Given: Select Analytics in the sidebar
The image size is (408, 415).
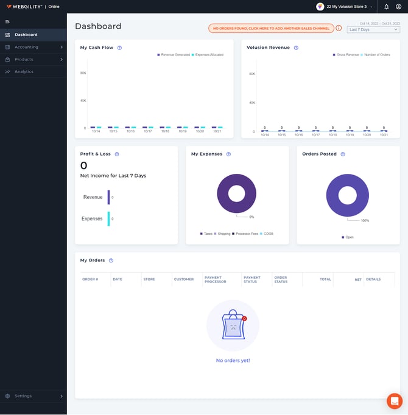Looking at the screenshot, I should (24, 71).
